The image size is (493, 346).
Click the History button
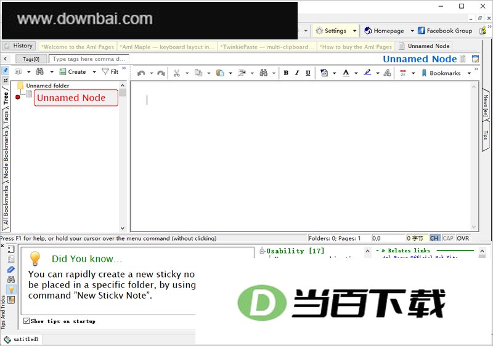(19, 46)
